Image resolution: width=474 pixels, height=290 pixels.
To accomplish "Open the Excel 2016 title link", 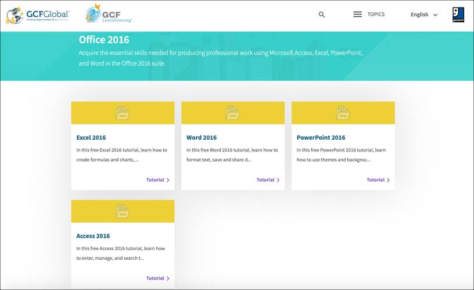I will [x=91, y=137].
